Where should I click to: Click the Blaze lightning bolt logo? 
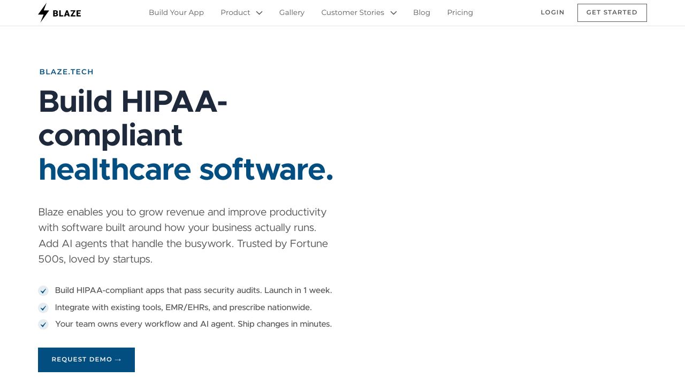(59, 12)
